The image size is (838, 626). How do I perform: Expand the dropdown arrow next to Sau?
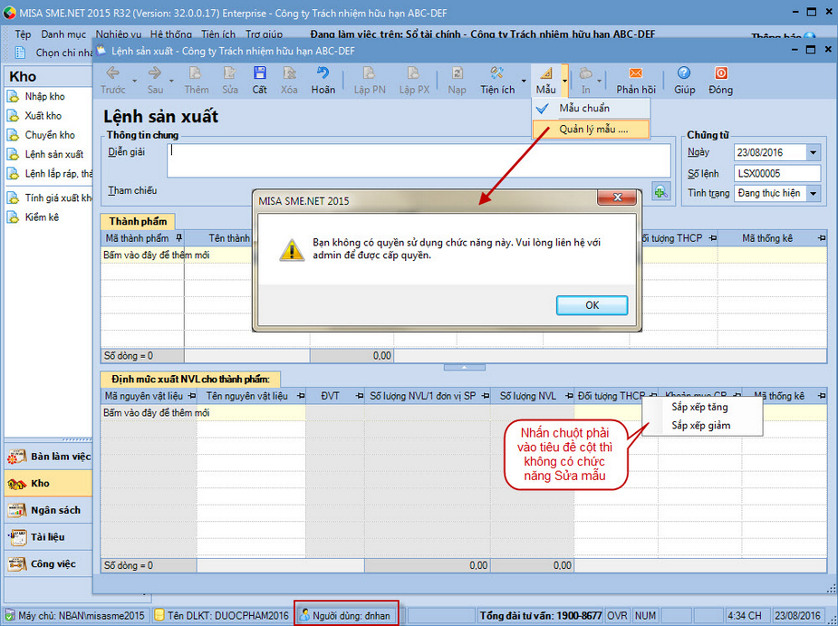(x=171, y=81)
